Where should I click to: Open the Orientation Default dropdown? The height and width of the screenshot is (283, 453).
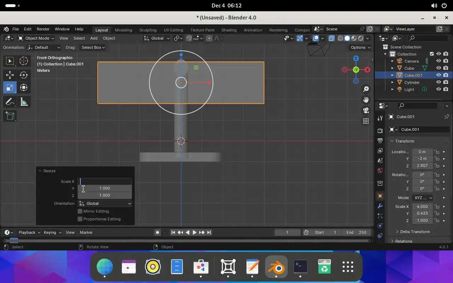coord(44,47)
